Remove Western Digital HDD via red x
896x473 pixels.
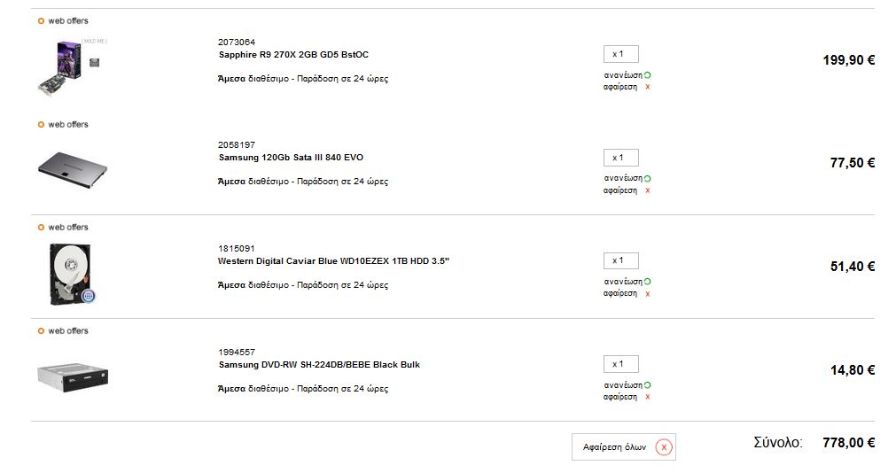648,294
